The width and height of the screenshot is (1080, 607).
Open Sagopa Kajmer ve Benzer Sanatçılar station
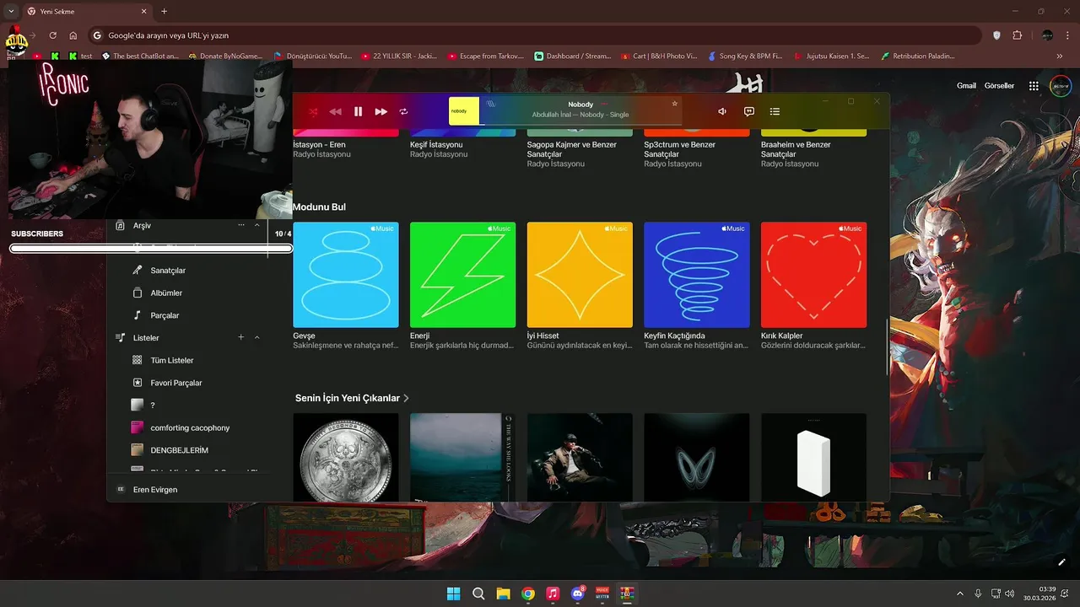(572, 149)
